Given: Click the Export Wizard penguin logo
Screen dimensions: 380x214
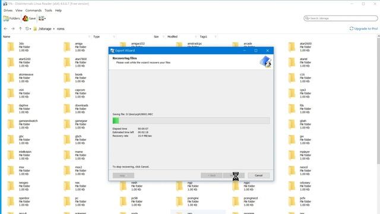Looking at the screenshot, I should [x=265, y=62].
